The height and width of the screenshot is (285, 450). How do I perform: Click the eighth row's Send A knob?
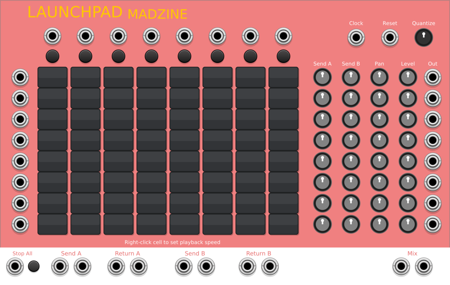(x=322, y=224)
